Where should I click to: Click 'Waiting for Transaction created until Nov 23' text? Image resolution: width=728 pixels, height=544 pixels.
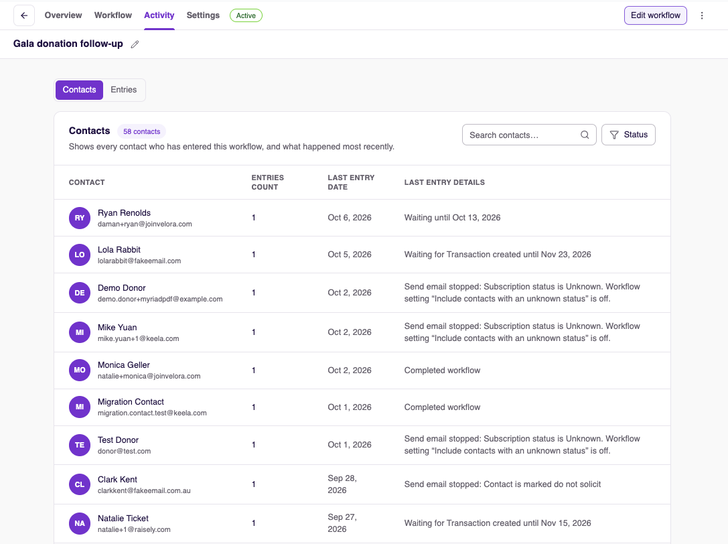[497, 254]
